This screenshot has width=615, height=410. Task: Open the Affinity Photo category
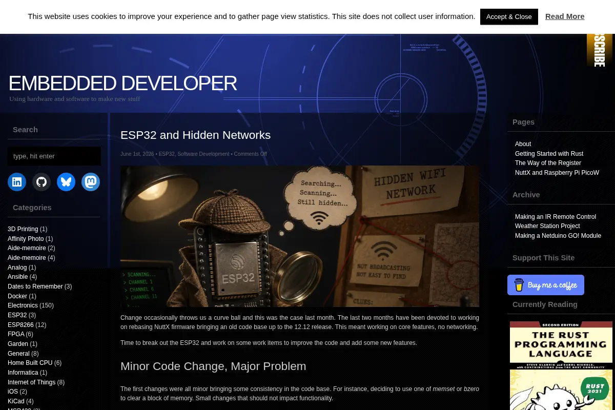26,239
